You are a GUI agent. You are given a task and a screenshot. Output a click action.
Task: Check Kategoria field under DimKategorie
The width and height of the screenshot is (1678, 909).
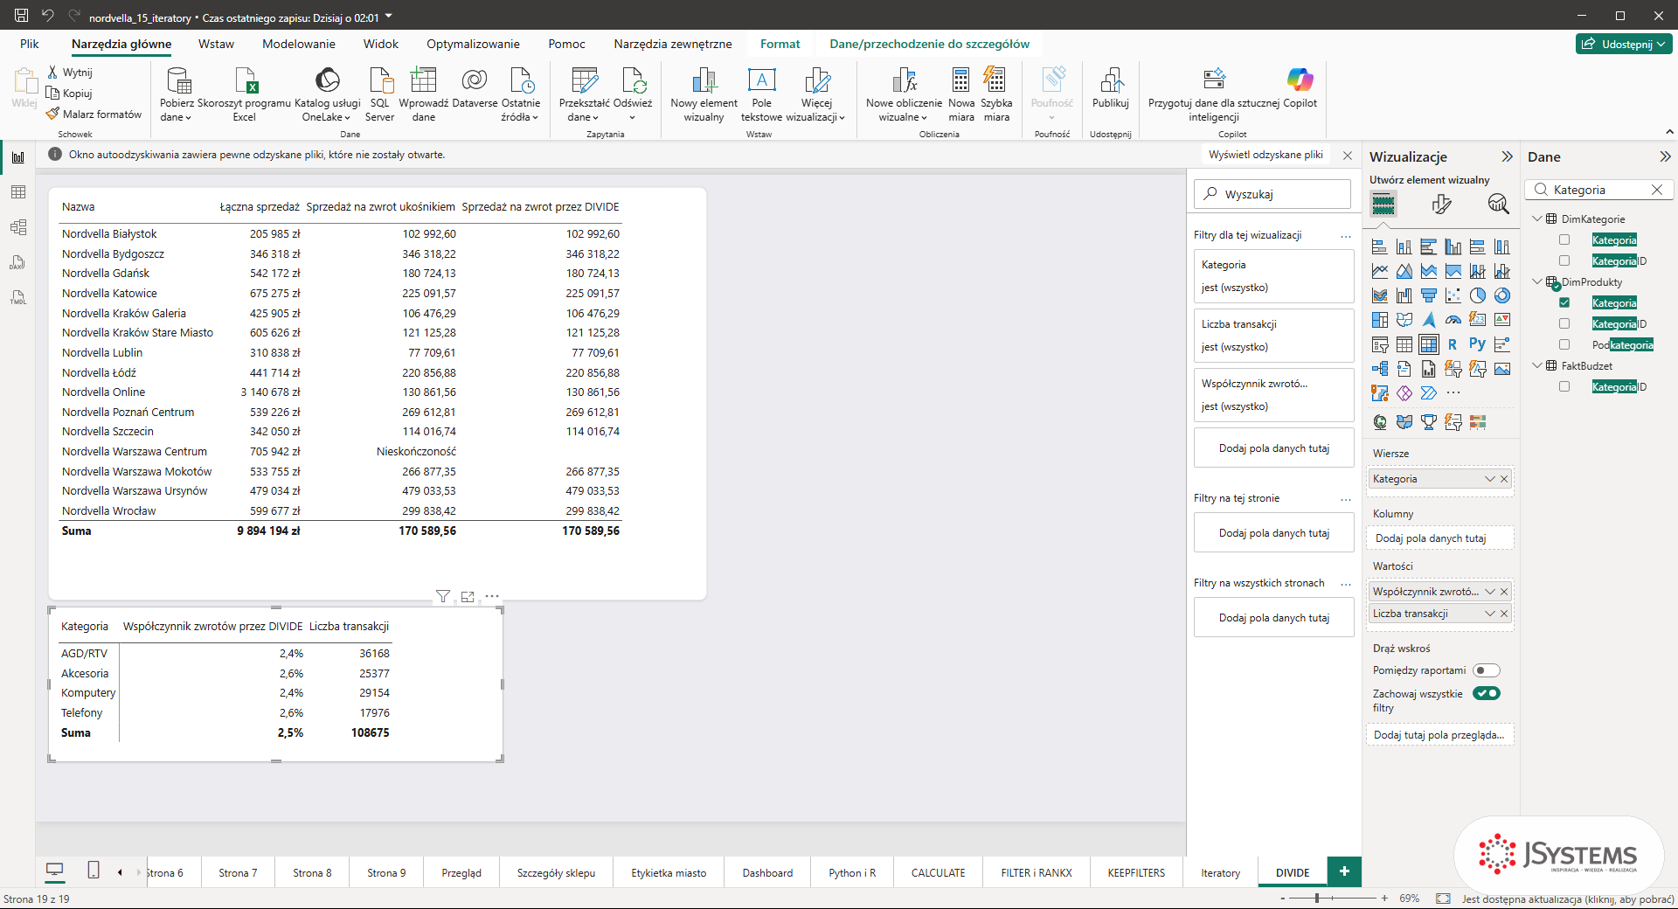(x=1564, y=239)
